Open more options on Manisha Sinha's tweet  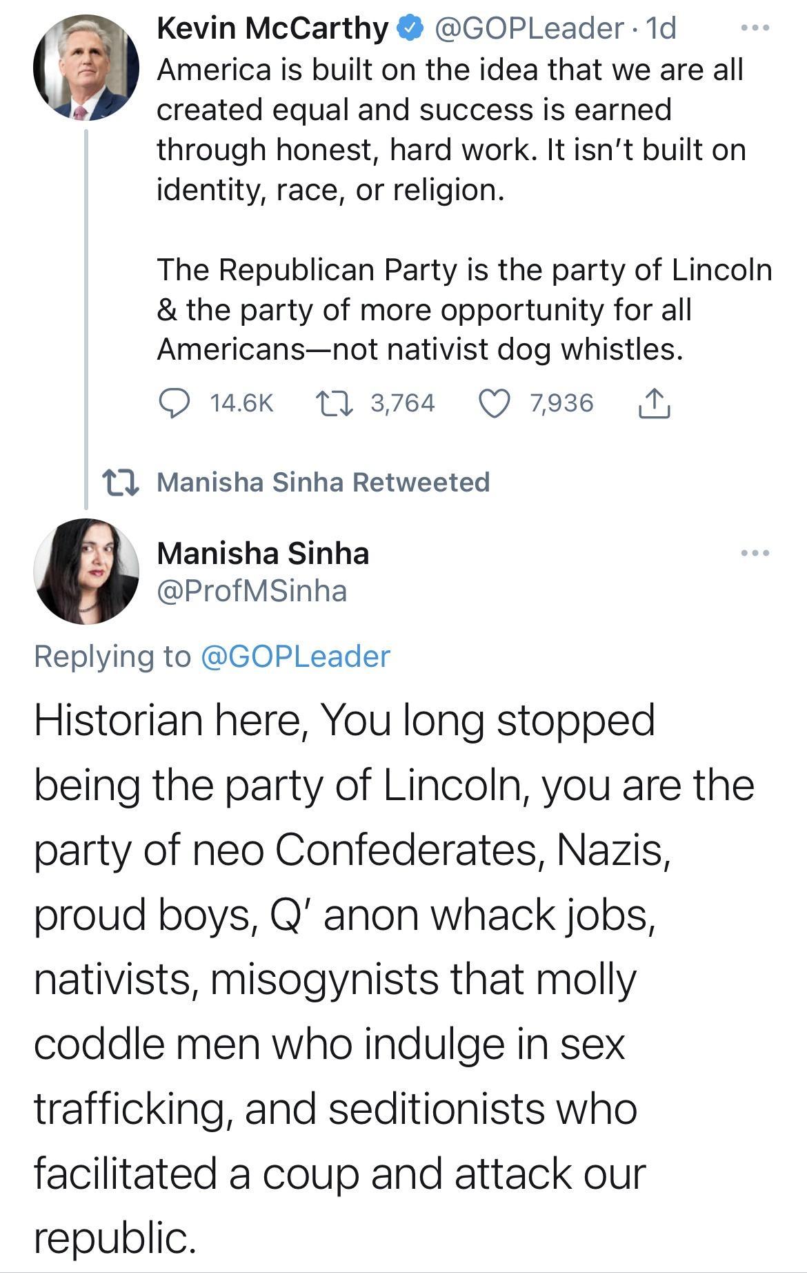point(755,553)
